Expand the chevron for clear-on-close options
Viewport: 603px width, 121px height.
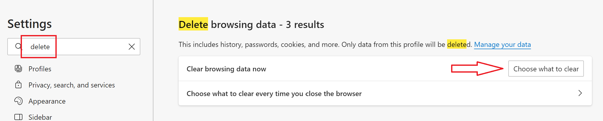point(580,93)
